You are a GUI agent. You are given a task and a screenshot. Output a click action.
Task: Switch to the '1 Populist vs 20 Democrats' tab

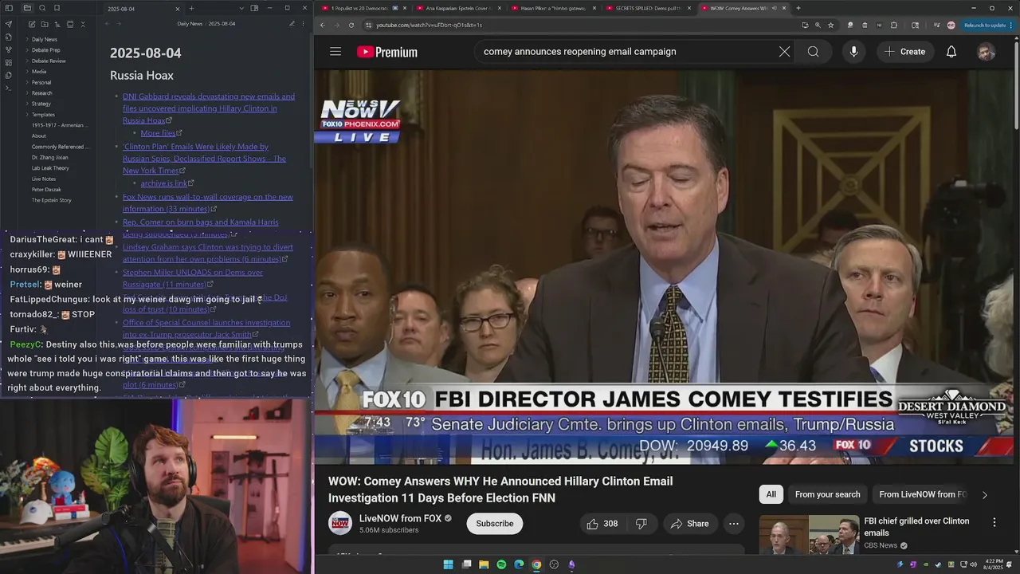point(361,8)
